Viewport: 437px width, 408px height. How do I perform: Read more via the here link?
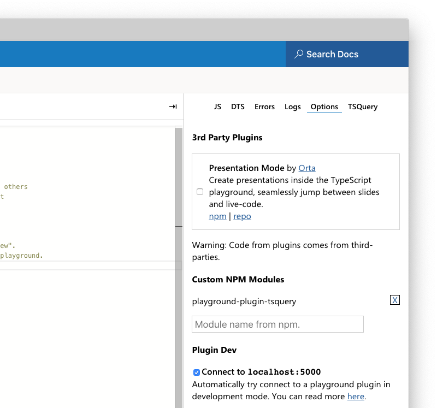pyautogui.click(x=356, y=396)
